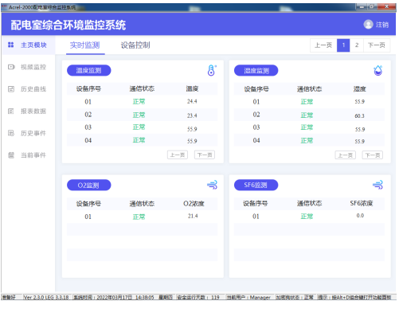This screenshot has width=399, height=309.
Task: Open 历史曲线 in the sidebar
Action: tap(29, 89)
